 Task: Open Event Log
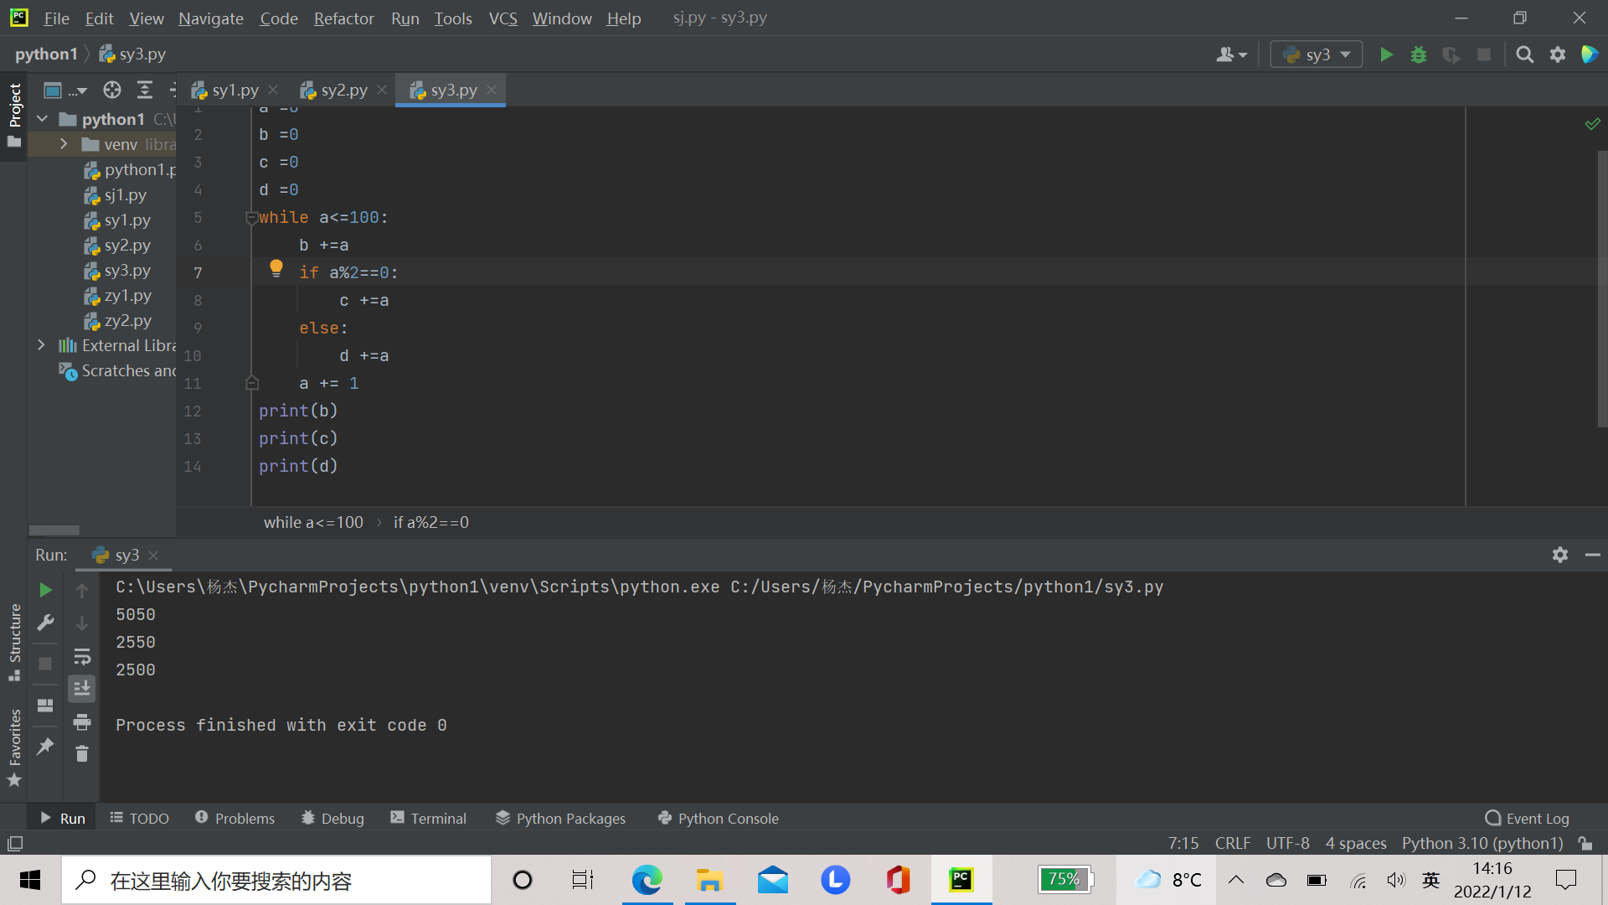click(x=1527, y=818)
